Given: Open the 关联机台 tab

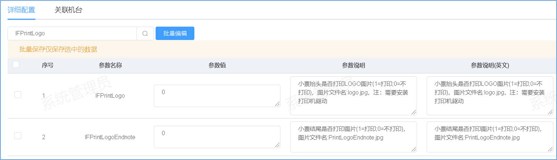Looking at the screenshot, I should pos(68,10).
